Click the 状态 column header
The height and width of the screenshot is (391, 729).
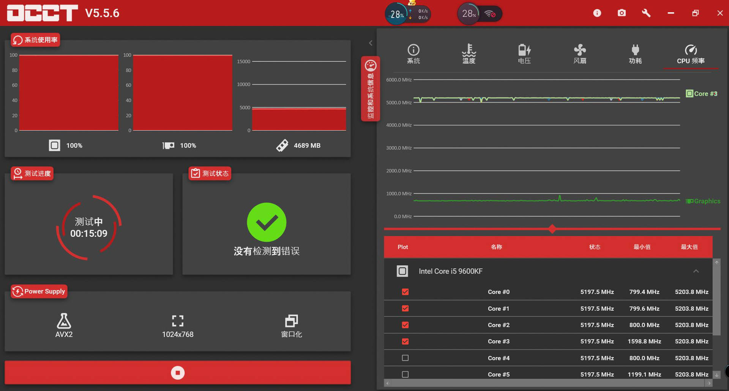[x=595, y=247]
